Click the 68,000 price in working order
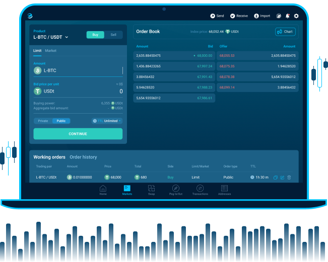328x262 pixels. point(116,177)
